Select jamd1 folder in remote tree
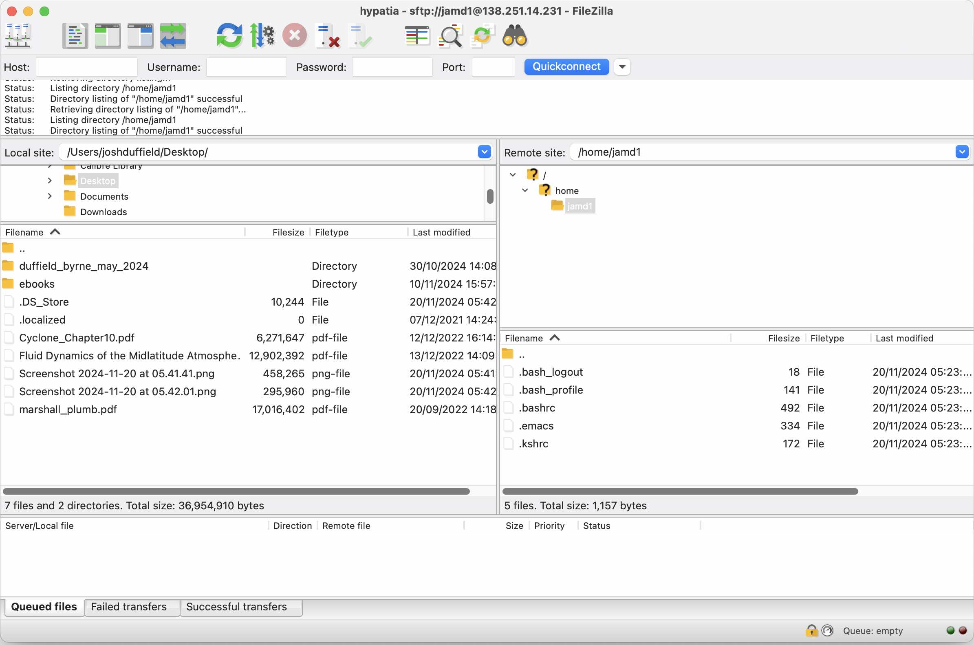 (x=579, y=206)
